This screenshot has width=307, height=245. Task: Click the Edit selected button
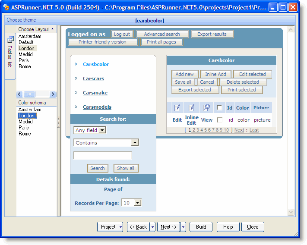coord(252,74)
